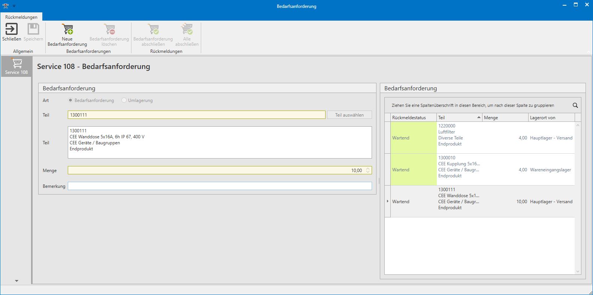This screenshot has width=593, height=295.
Task: Click the Teil auswählen button
Action: coord(350,115)
